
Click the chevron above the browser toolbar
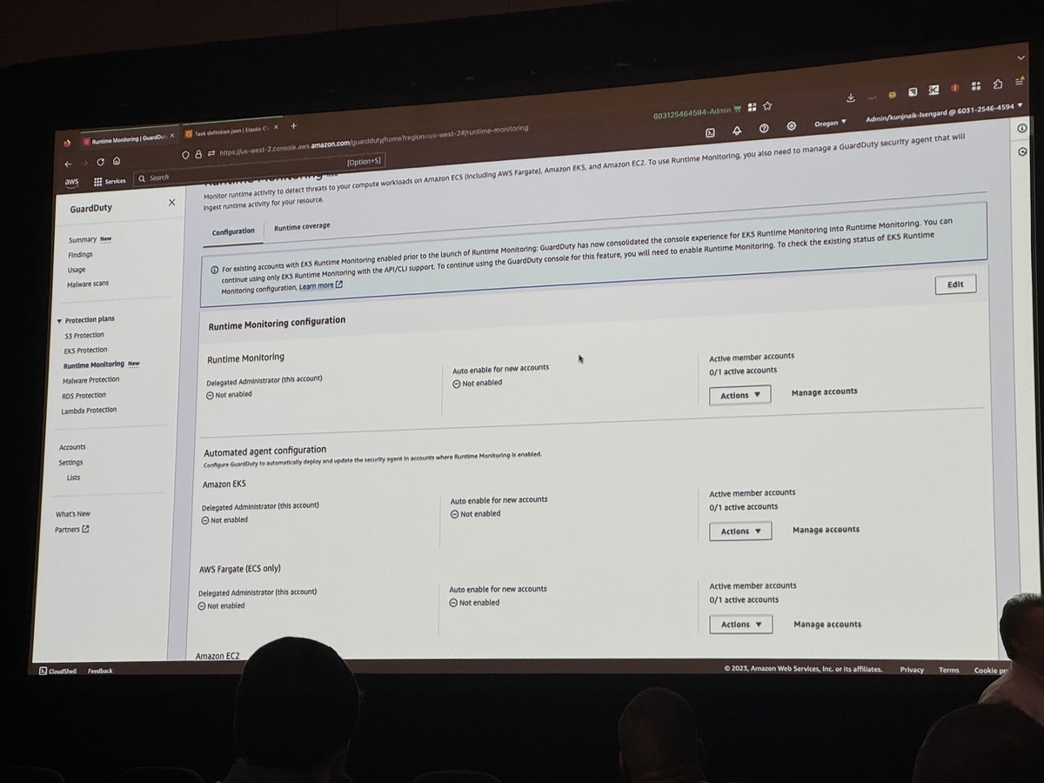(1021, 57)
